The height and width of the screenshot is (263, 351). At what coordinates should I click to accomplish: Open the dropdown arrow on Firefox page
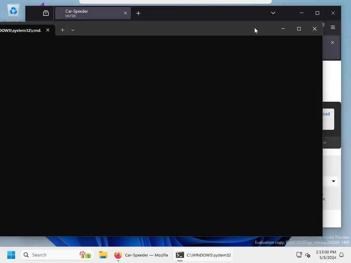[x=333, y=181]
